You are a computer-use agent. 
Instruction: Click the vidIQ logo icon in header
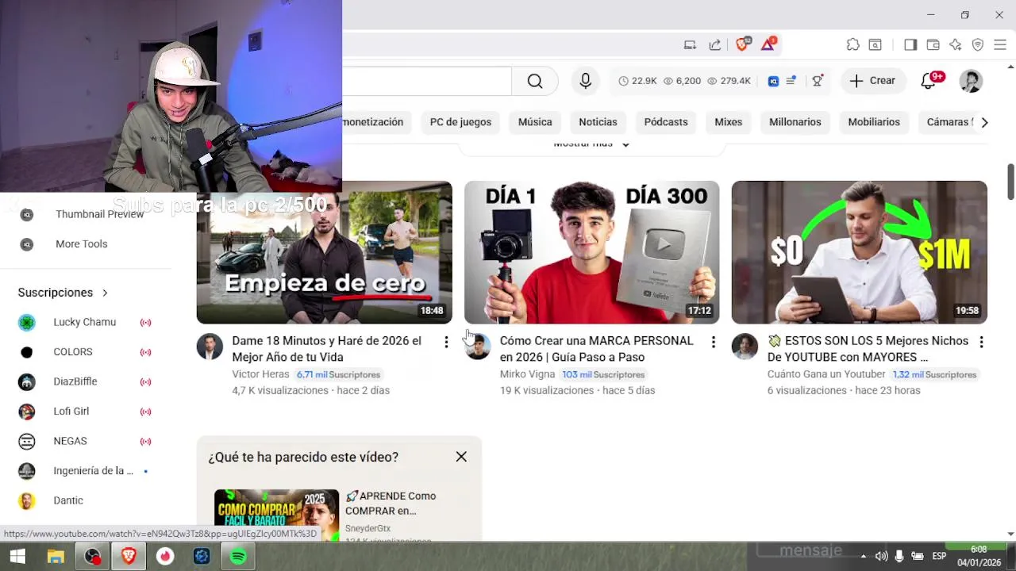pyautogui.click(x=773, y=81)
